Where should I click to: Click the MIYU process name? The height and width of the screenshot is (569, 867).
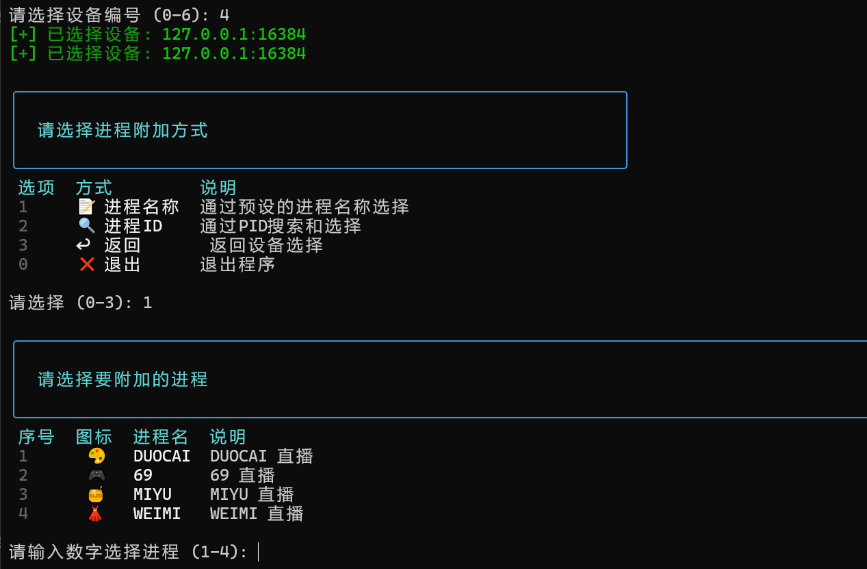click(x=153, y=494)
